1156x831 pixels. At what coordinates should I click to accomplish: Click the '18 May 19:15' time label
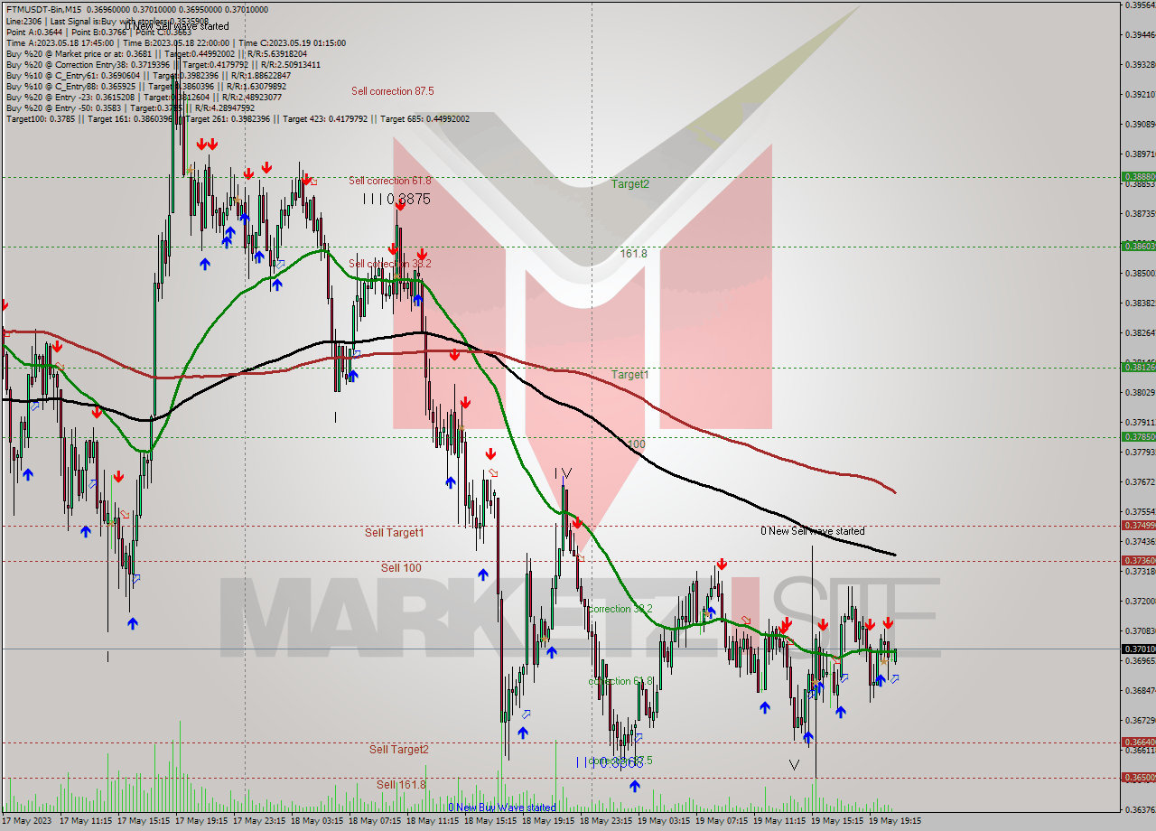coord(548,822)
